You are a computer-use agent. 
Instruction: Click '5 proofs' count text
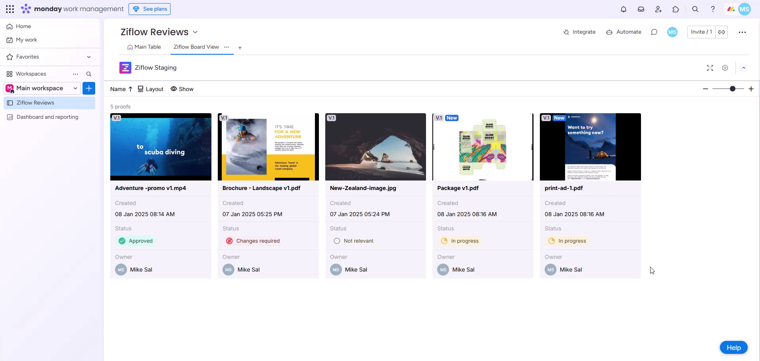tap(120, 107)
